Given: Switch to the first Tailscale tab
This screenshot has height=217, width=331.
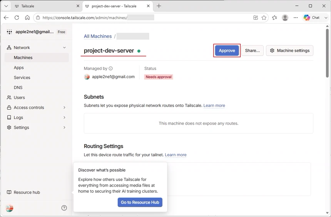Looking at the screenshot, I should tap(47, 6).
